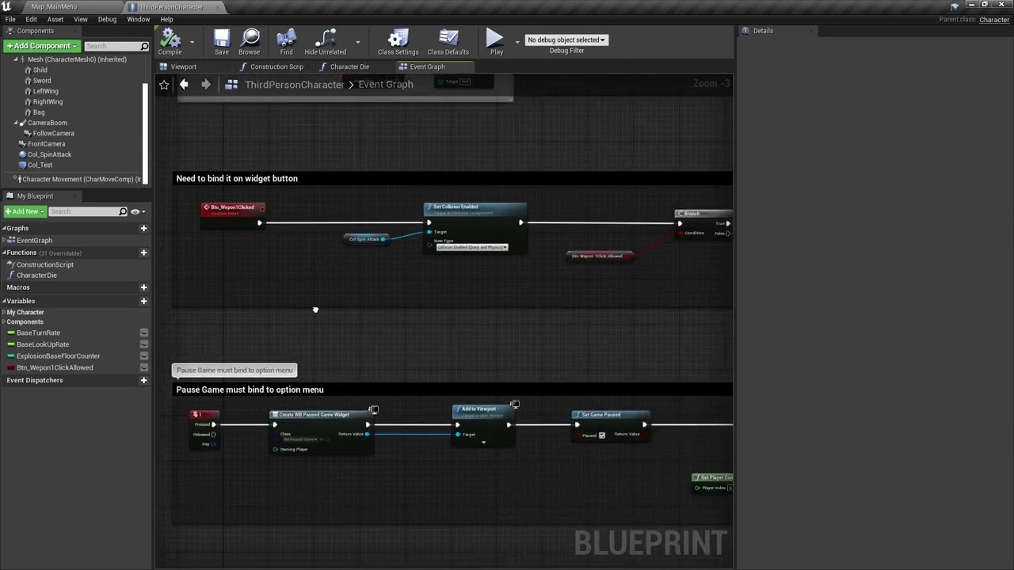Collapse the CameraBoom tree node
Screen dimensions: 1014x570
click(x=16, y=123)
